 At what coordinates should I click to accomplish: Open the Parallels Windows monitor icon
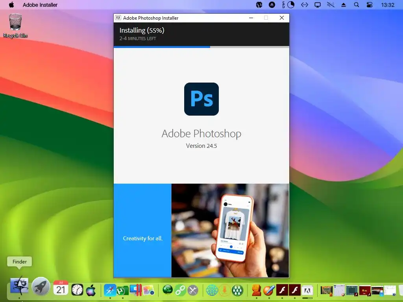point(136,290)
